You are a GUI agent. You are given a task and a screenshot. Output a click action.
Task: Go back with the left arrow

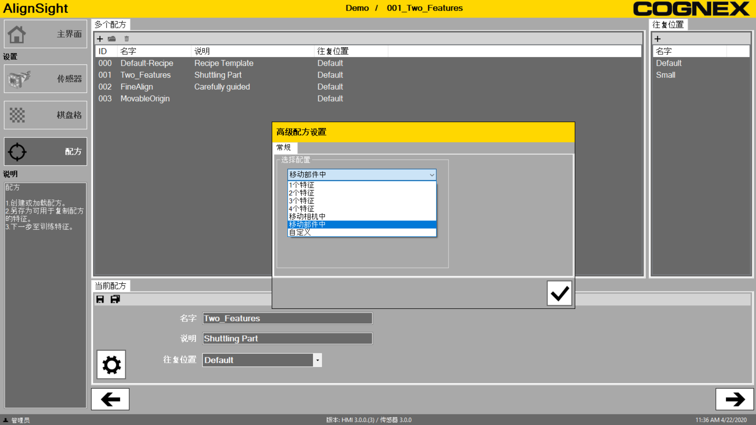(110, 399)
